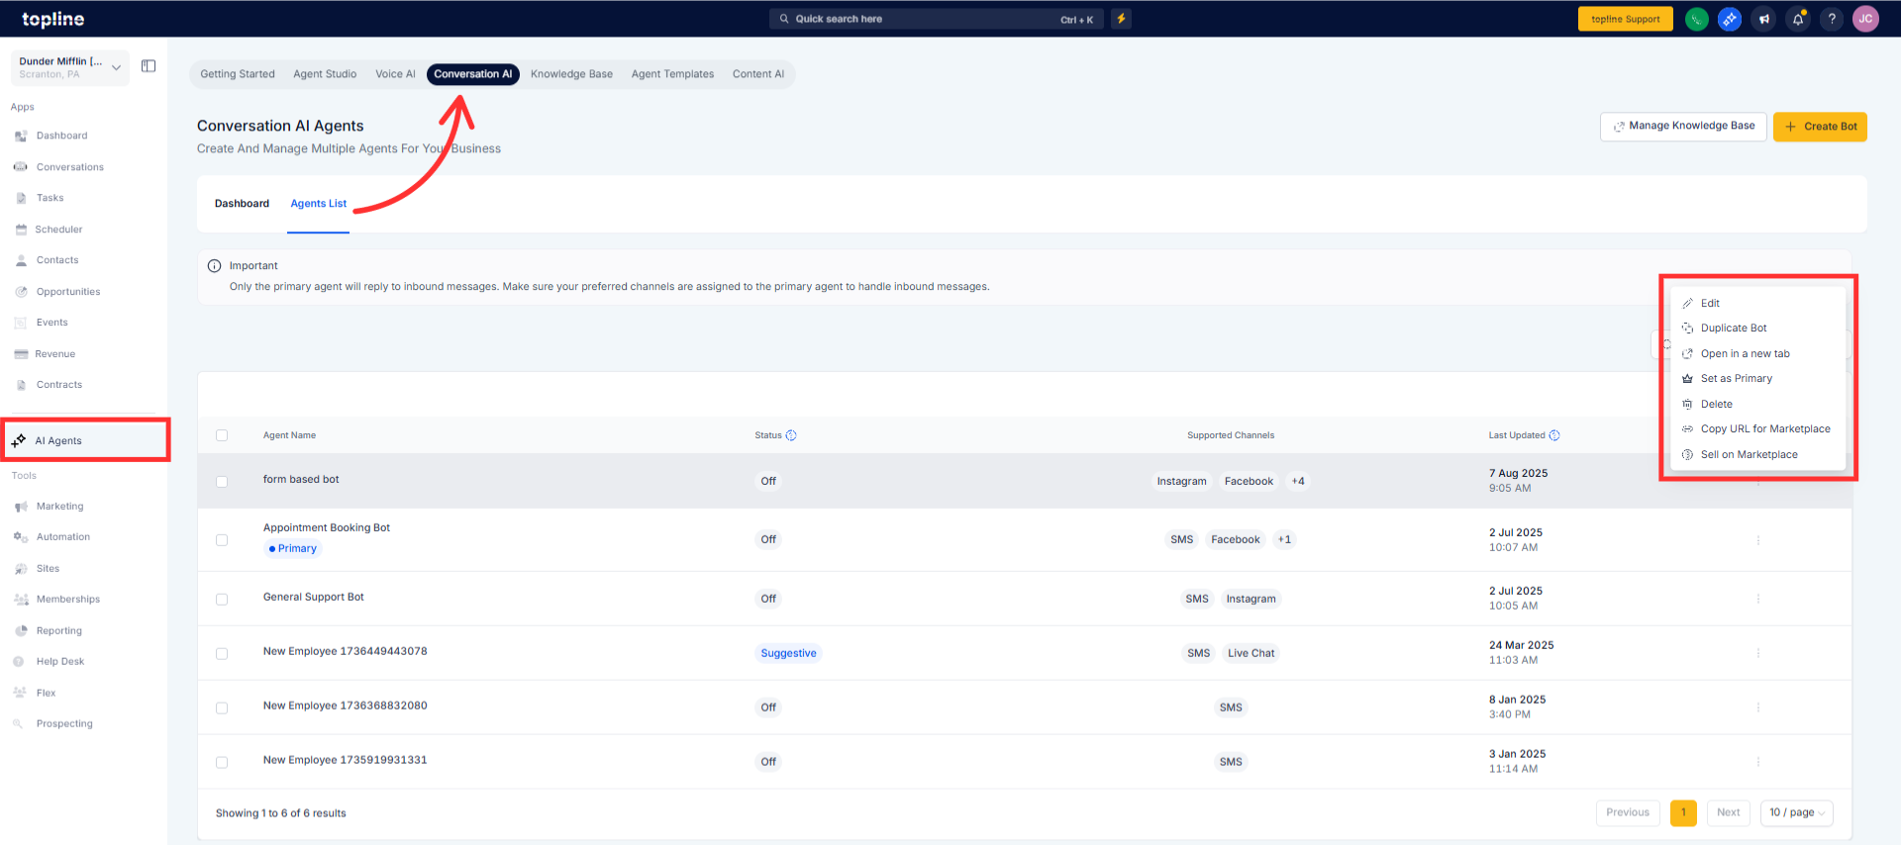
Task: Choose Sell on Marketplace
Action: pyautogui.click(x=1757, y=455)
